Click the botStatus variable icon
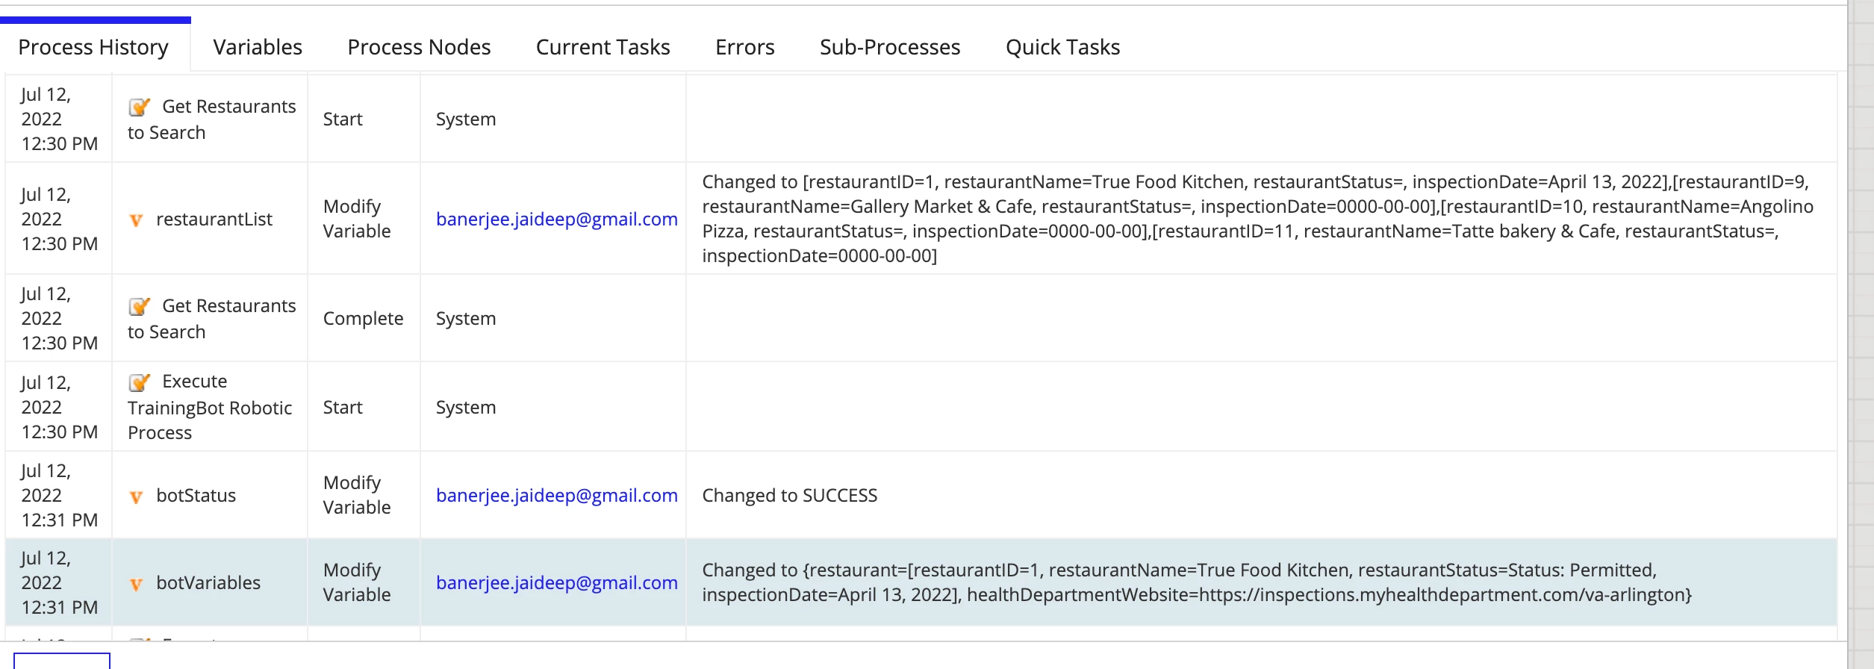Image resolution: width=1874 pixels, height=669 pixels. click(x=136, y=497)
